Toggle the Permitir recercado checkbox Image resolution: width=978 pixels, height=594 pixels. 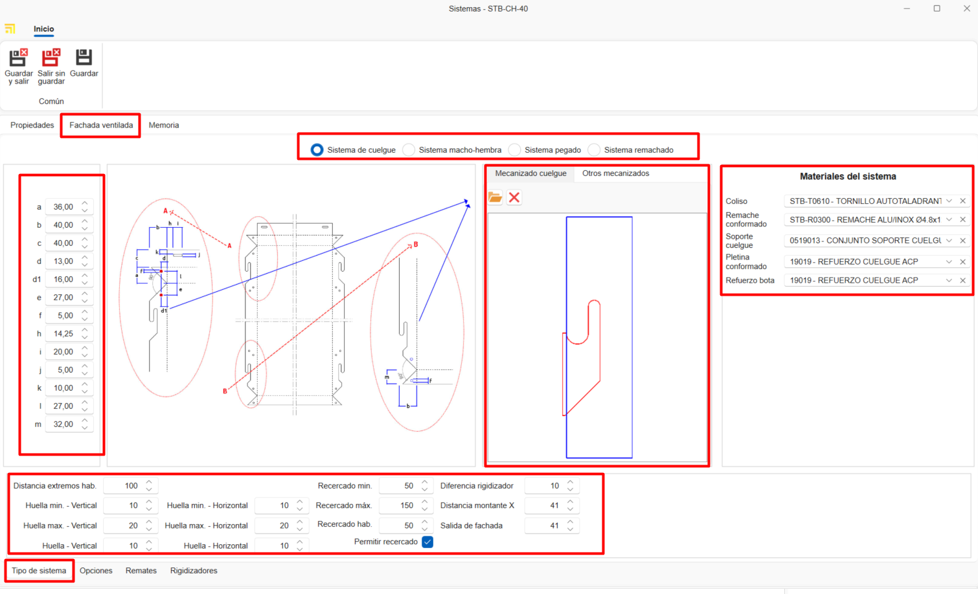(427, 542)
